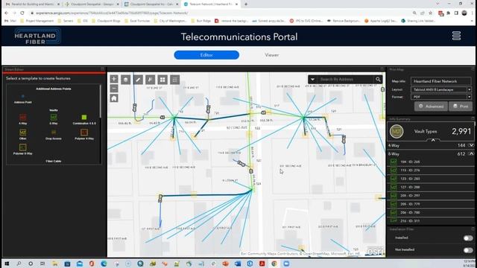Screen dimensions: 477x268
Task: Open Windows Start menu
Action: [7, 264]
